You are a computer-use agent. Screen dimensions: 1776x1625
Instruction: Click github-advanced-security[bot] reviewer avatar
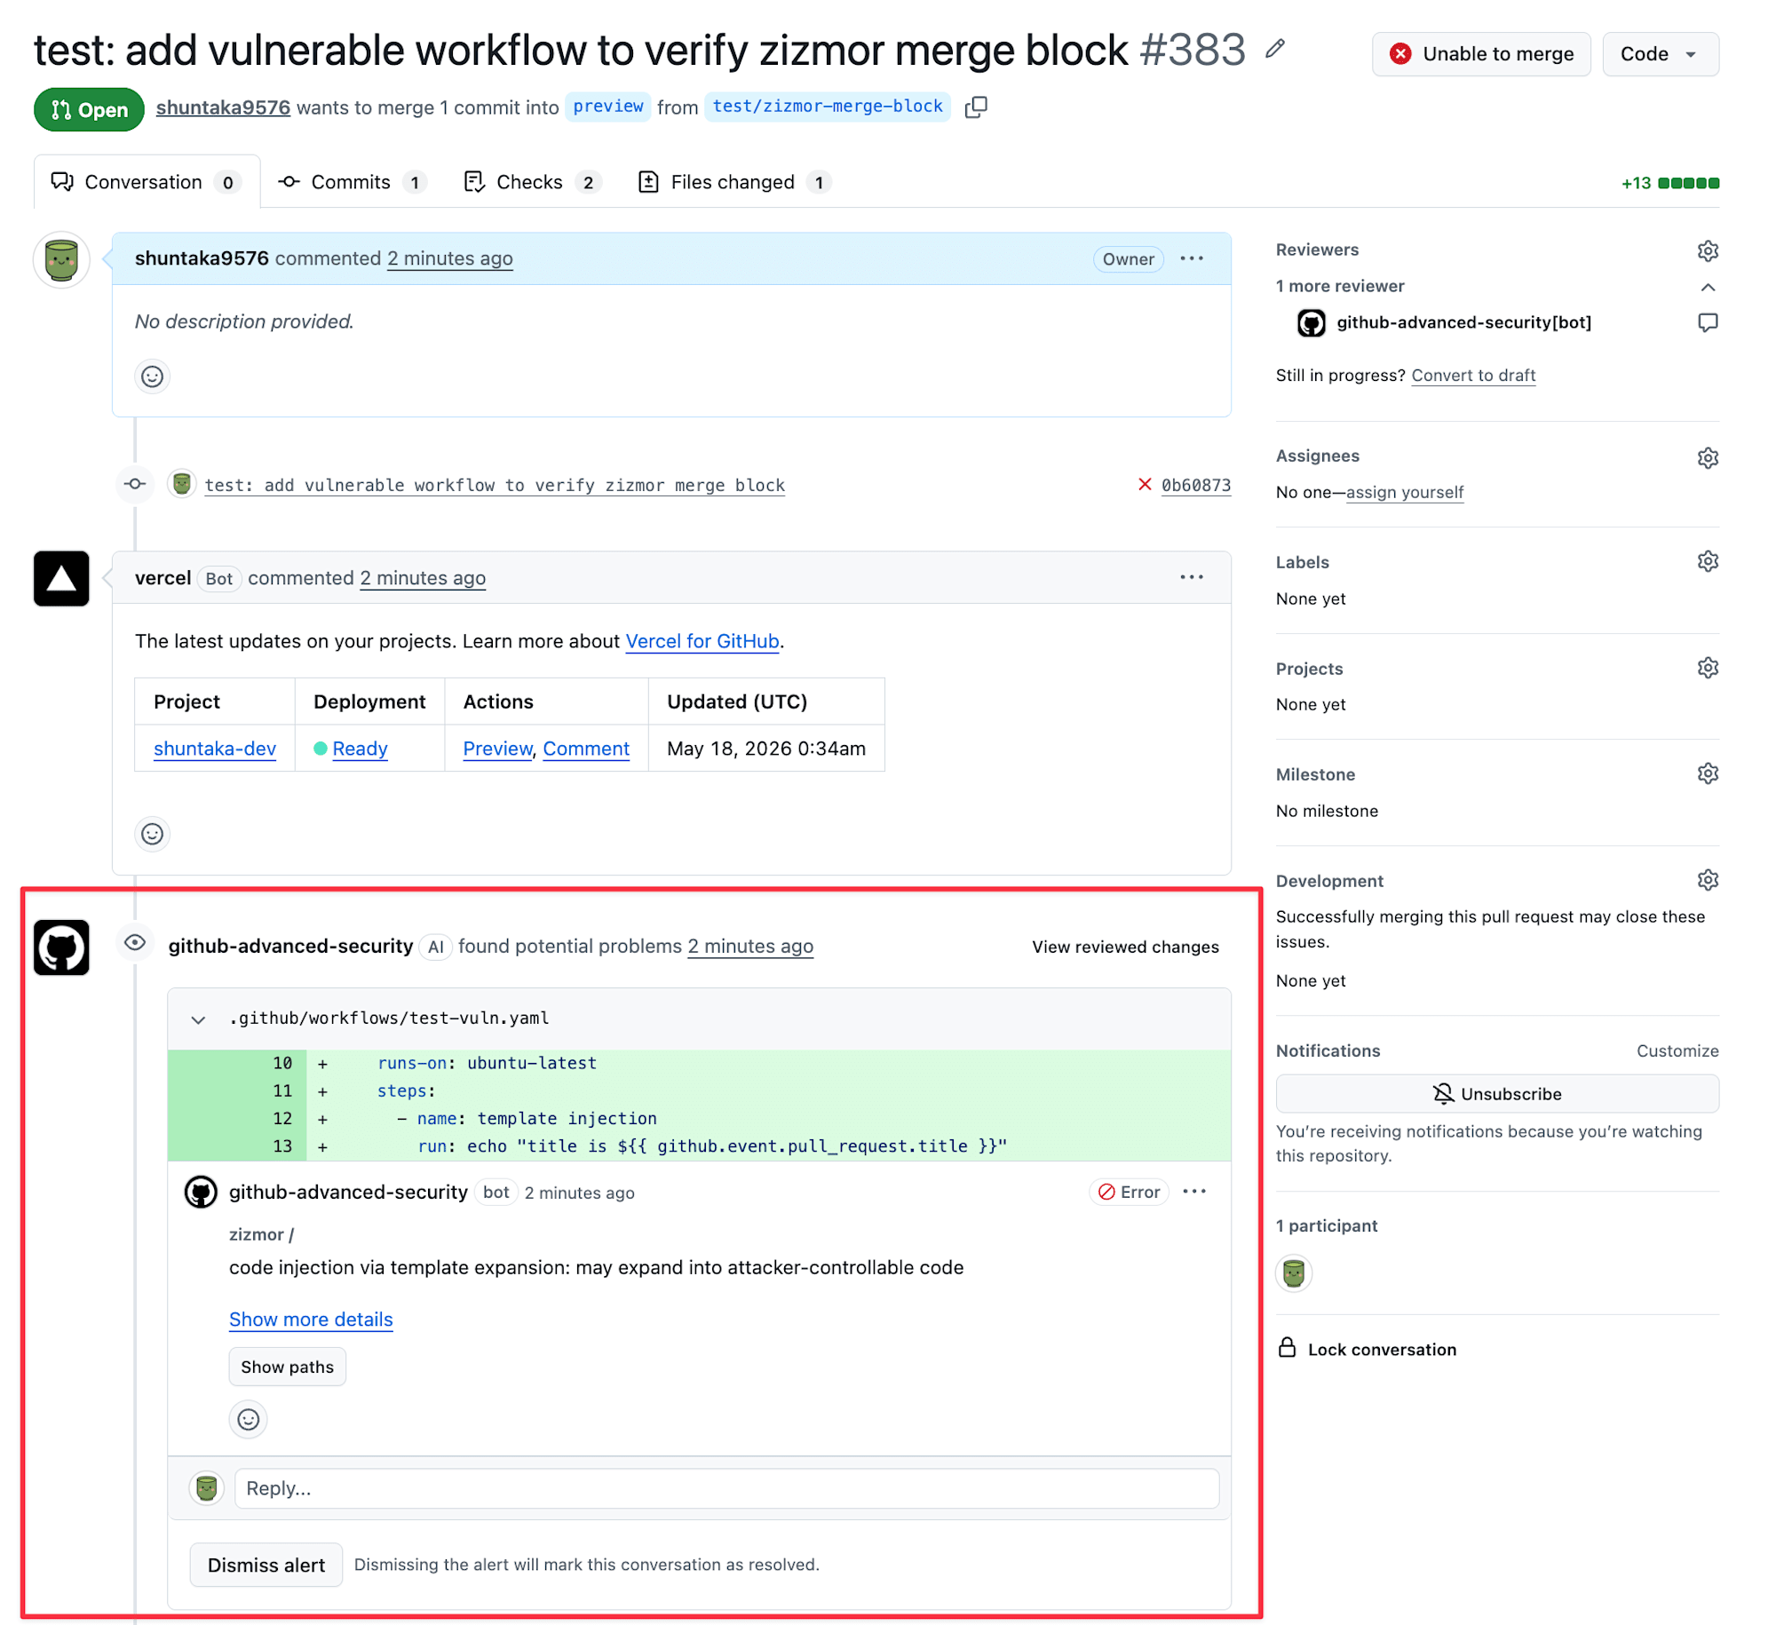[x=1311, y=323]
